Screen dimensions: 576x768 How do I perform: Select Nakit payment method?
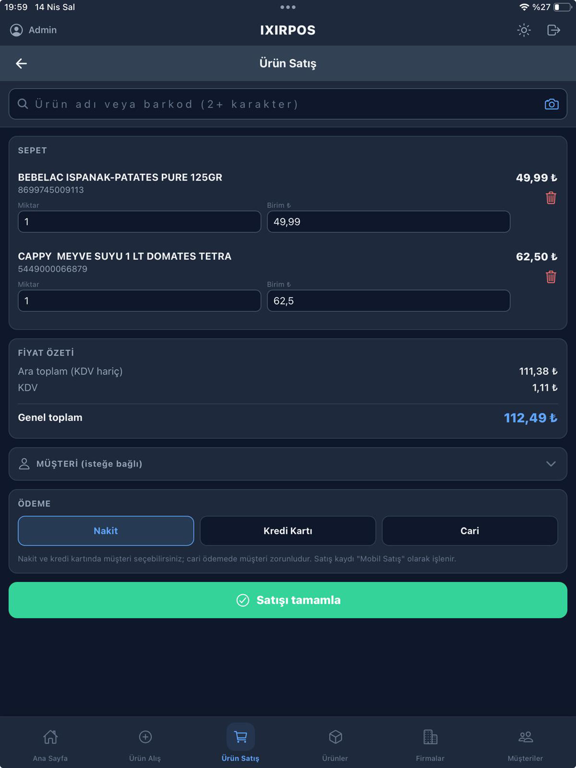coord(106,531)
